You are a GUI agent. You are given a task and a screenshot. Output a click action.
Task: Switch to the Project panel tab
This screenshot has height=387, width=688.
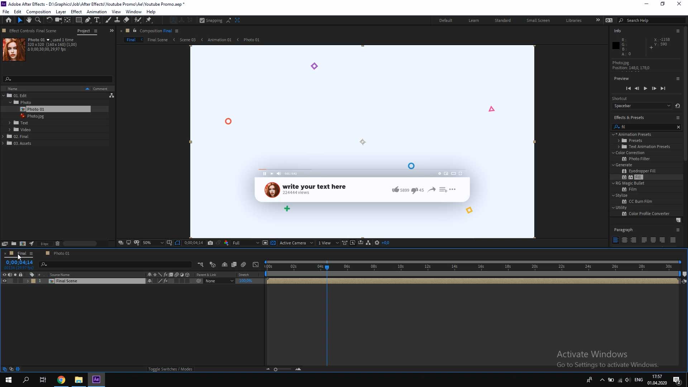click(83, 31)
